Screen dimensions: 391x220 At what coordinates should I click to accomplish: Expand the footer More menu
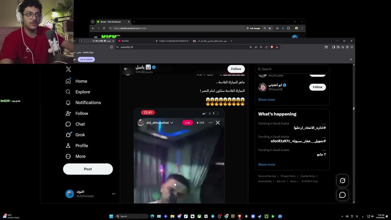click(x=294, y=181)
